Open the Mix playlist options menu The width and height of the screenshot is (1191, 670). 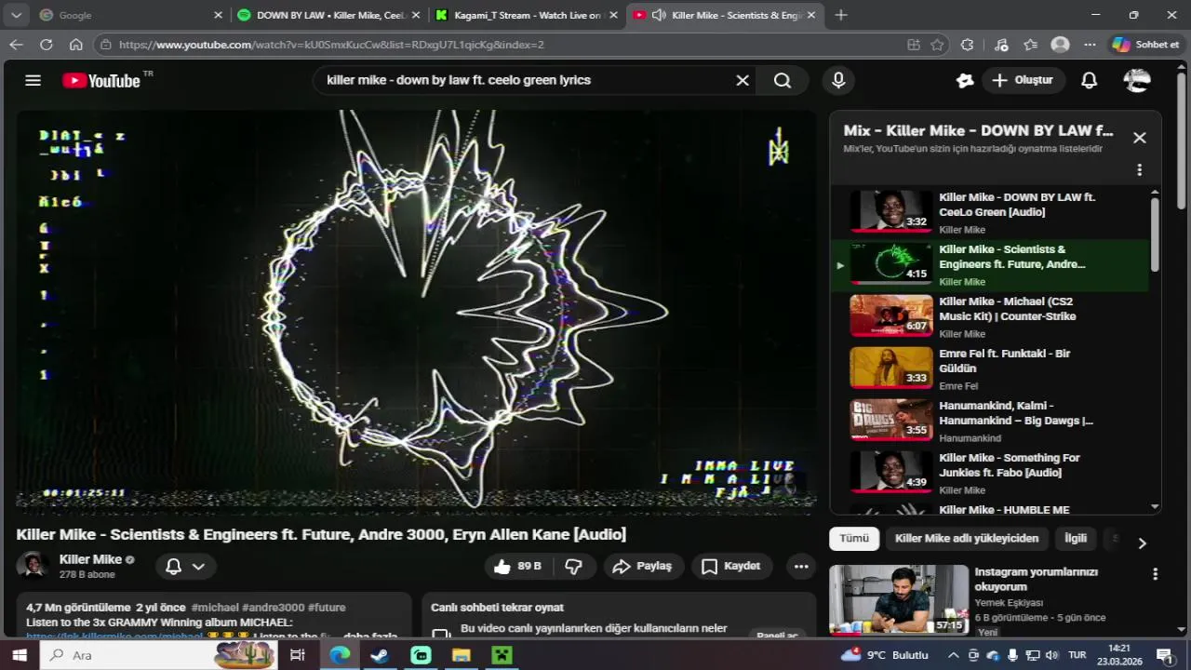click(1139, 170)
